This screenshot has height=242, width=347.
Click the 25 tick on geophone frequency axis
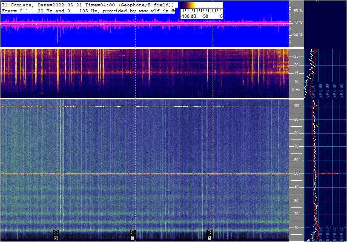tap(297, 57)
